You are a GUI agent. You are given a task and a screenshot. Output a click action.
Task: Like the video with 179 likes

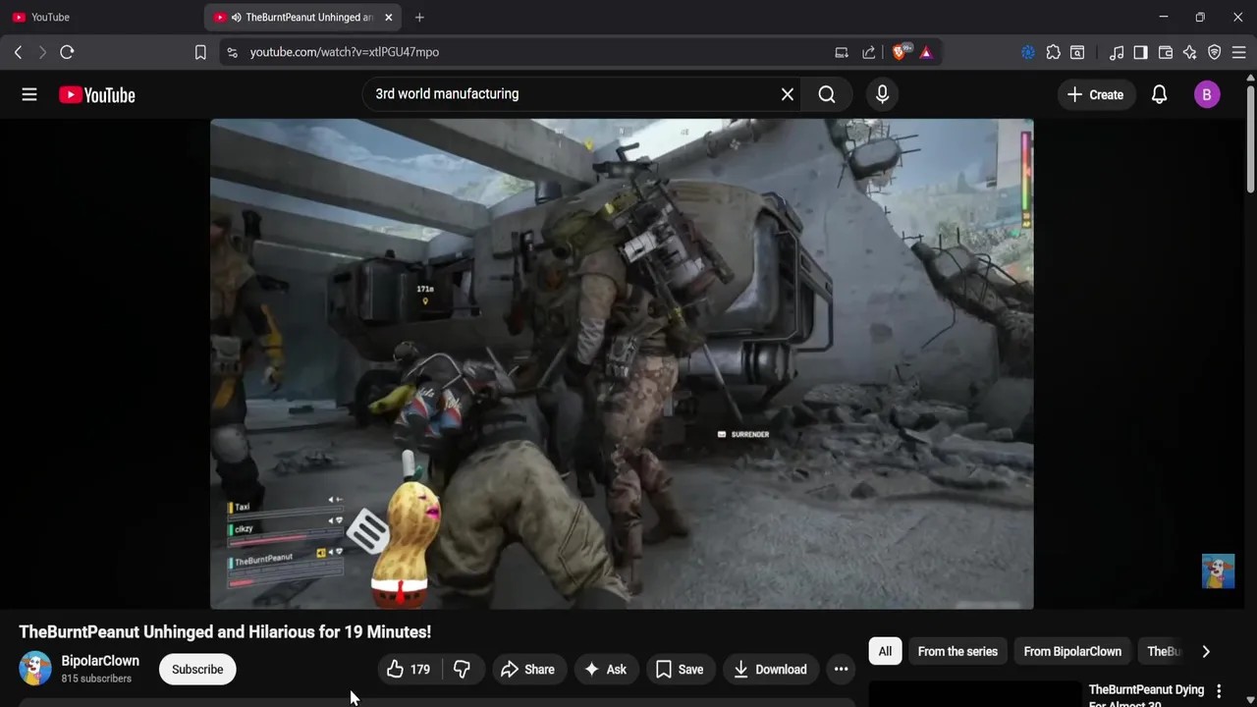[409, 670]
